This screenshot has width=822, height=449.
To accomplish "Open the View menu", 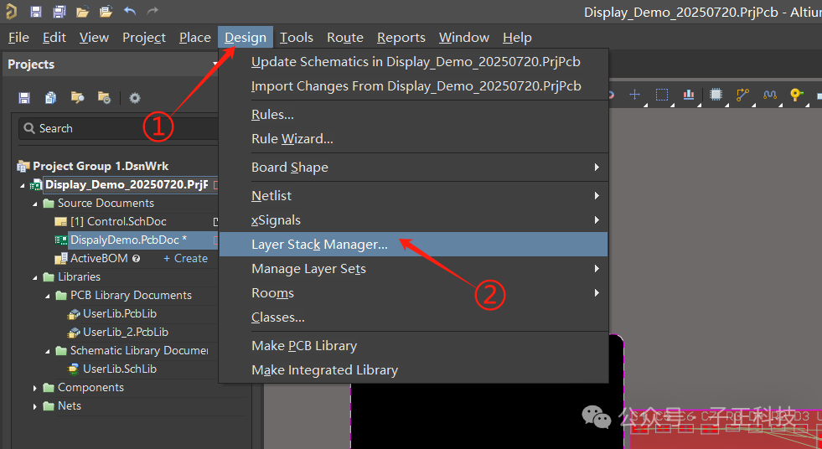I will point(95,38).
